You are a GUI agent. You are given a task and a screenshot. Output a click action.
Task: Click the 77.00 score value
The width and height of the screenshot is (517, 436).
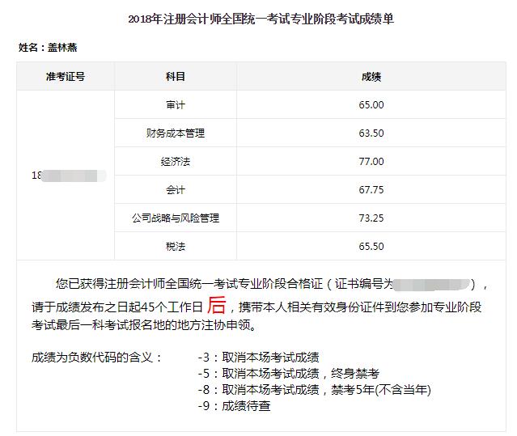click(371, 162)
